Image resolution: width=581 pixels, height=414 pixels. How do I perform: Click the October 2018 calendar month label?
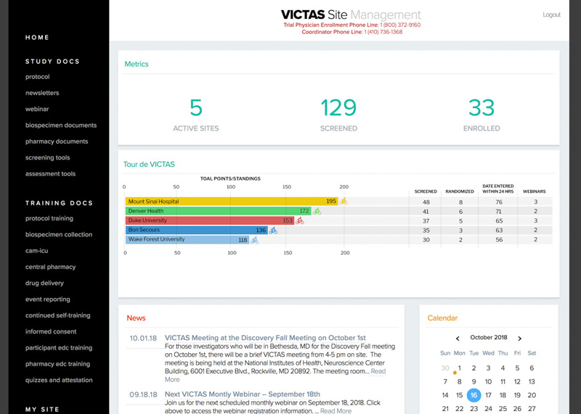click(x=488, y=337)
